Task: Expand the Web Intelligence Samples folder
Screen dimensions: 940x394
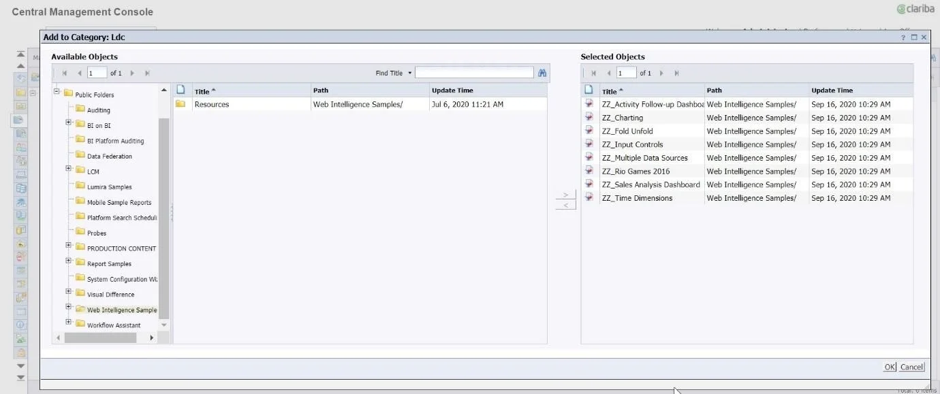Action: (x=67, y=306)
